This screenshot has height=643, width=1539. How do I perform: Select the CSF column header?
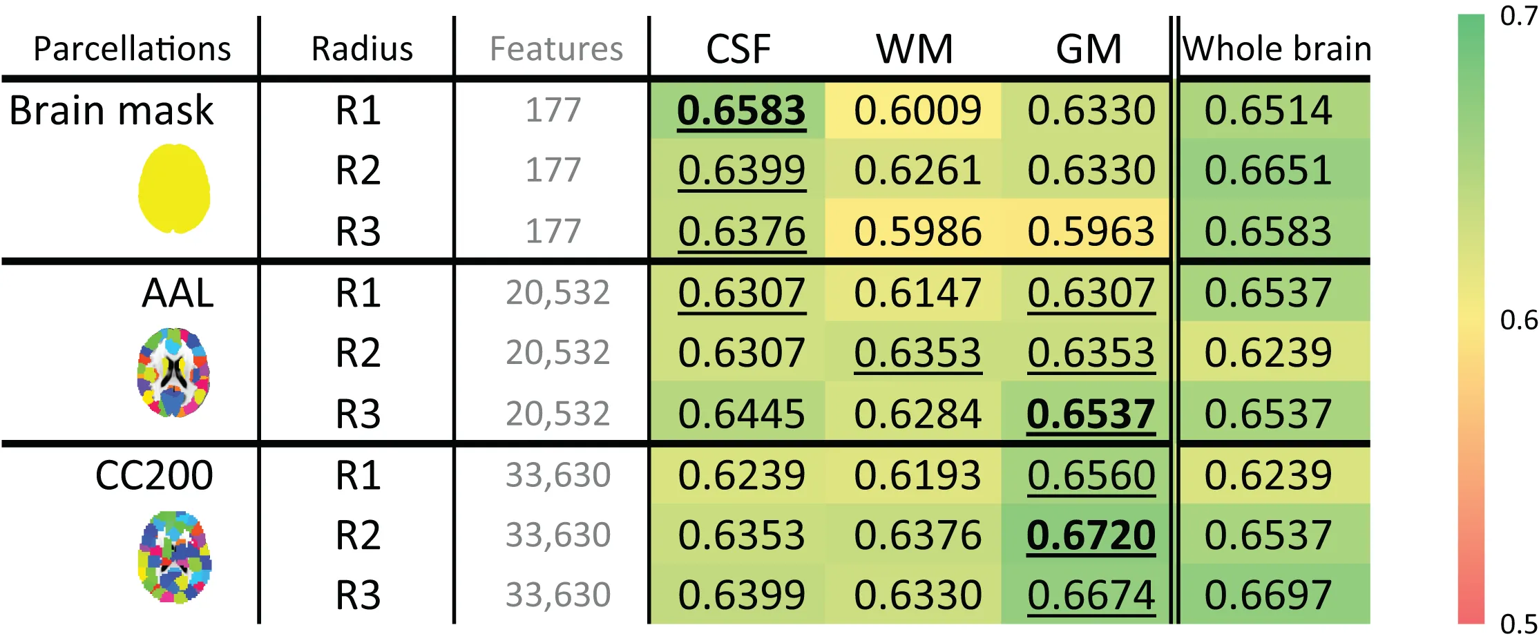pyautogui.click(x=738, y=49)
